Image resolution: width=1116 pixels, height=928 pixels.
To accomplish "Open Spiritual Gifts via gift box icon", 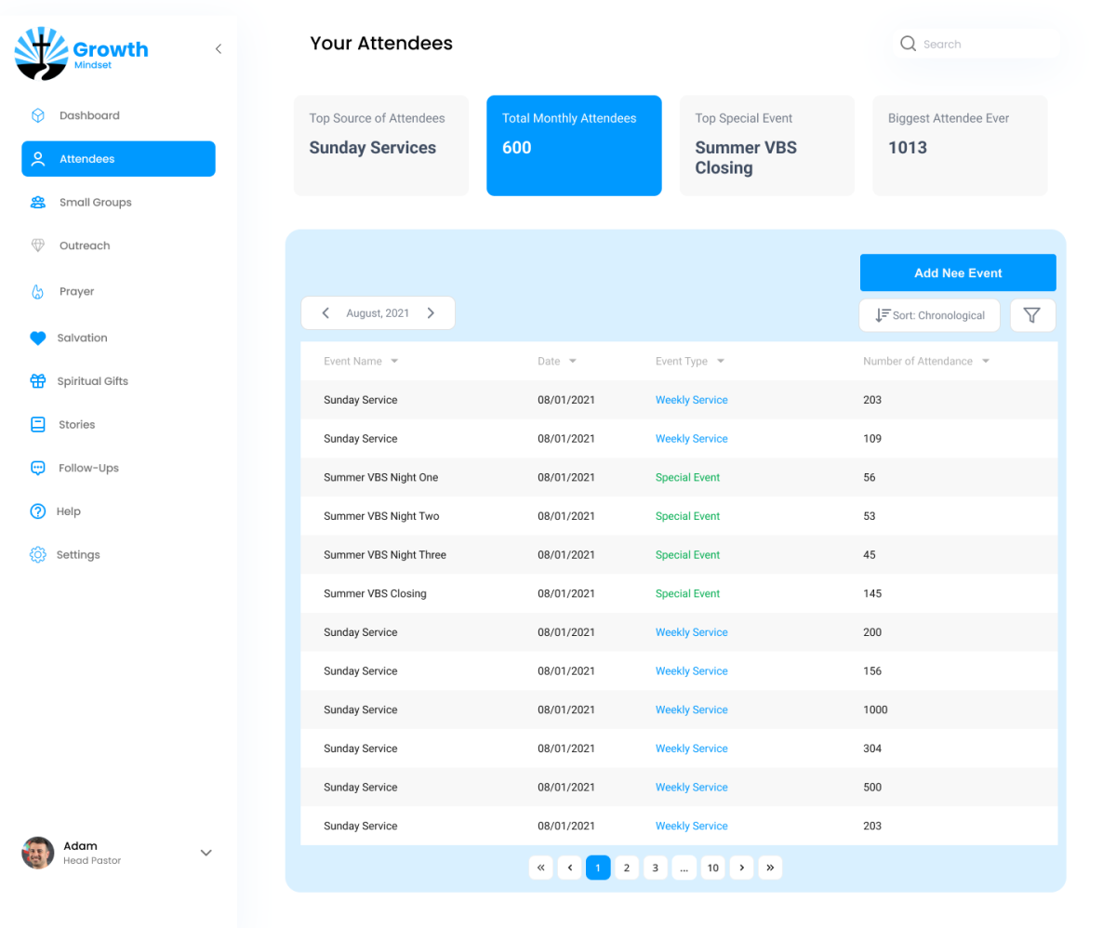I will click(38, 381).
